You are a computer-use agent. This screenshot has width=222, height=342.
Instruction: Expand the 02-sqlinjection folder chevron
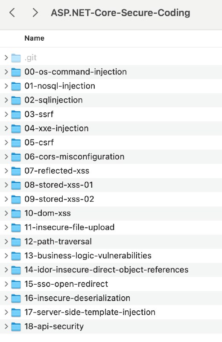(x=6, y=100)
